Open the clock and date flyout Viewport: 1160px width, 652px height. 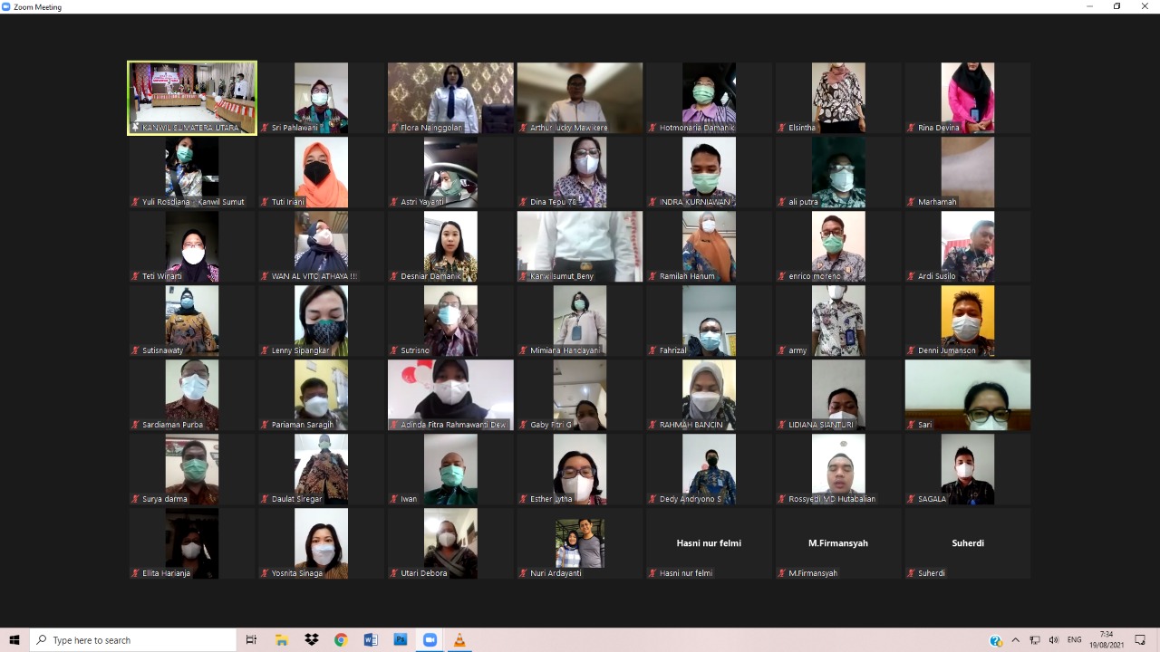coord(1107,640)
